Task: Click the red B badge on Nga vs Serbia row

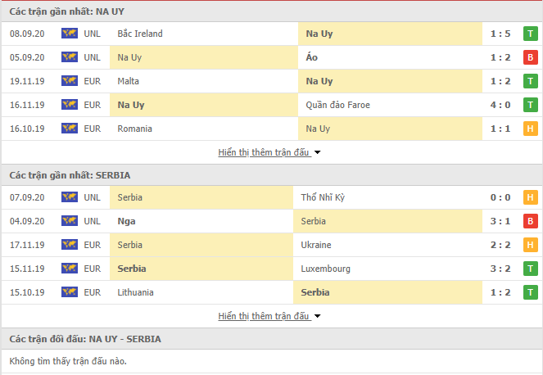Action: pos(530,221)
